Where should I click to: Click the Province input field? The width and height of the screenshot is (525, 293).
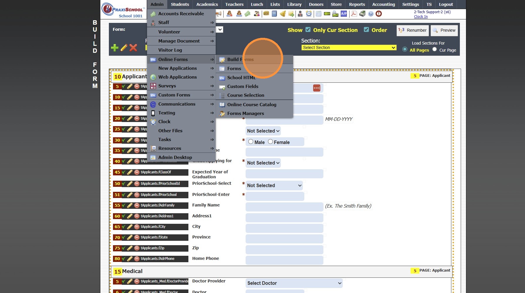point(284,239)
